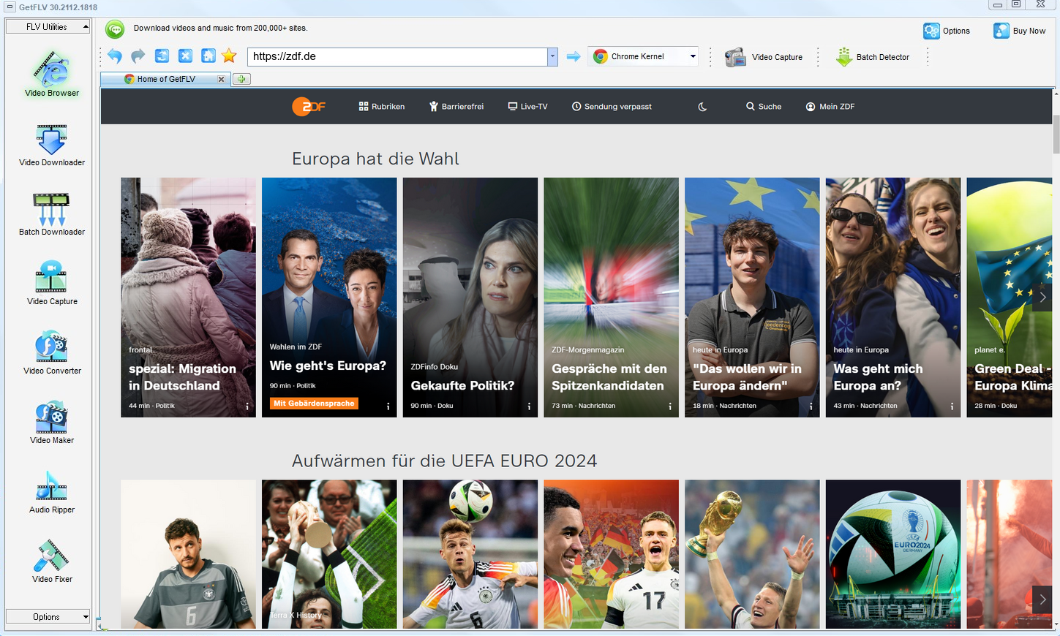Open info menu on Spitzenkandidaten card
1060x636 pixels.
tap(670, 406)
